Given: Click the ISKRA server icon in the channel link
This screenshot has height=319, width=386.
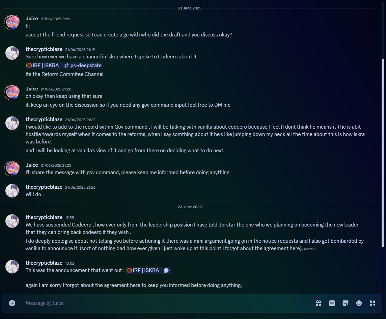Looking at the screenshot, I should 29,65.
